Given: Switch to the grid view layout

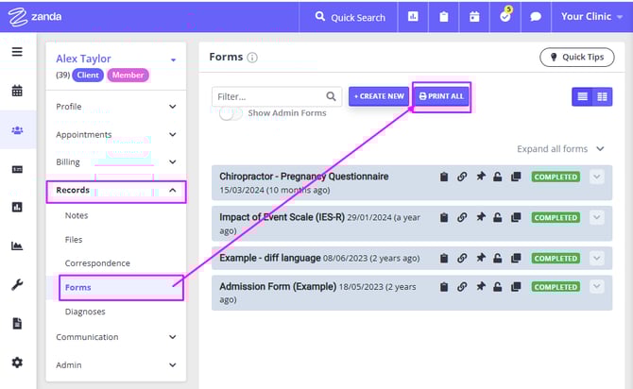Looking at the screenshot, I should coord(602,96).
